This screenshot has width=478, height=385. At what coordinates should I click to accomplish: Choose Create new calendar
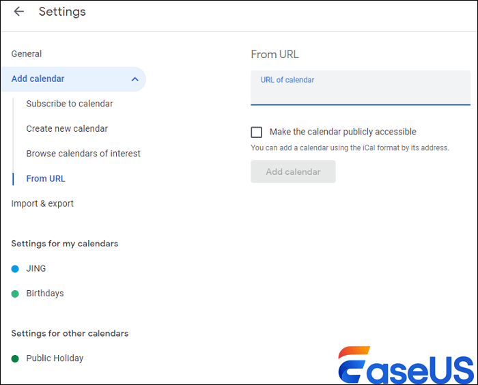67,129
